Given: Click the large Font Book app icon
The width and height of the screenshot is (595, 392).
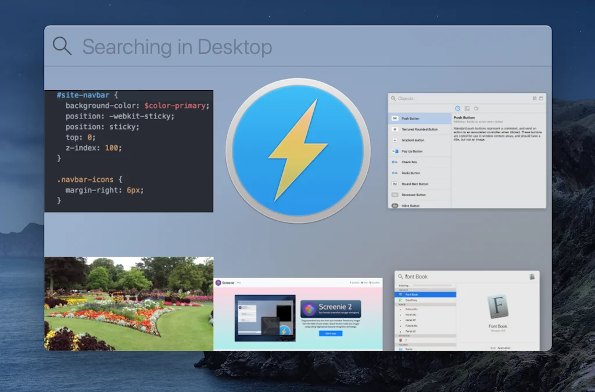Looking at the screenshot, I should pyautogui.click(x=498, y=307).
